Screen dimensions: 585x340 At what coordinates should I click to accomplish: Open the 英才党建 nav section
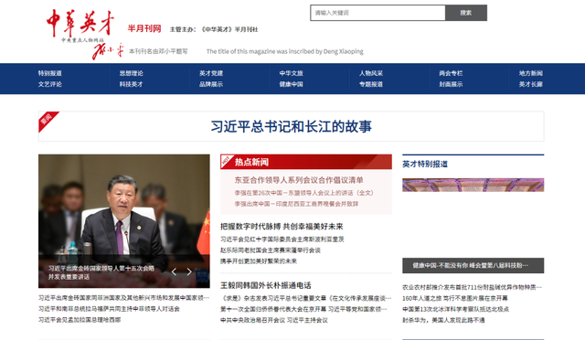[x=211, y=73]
